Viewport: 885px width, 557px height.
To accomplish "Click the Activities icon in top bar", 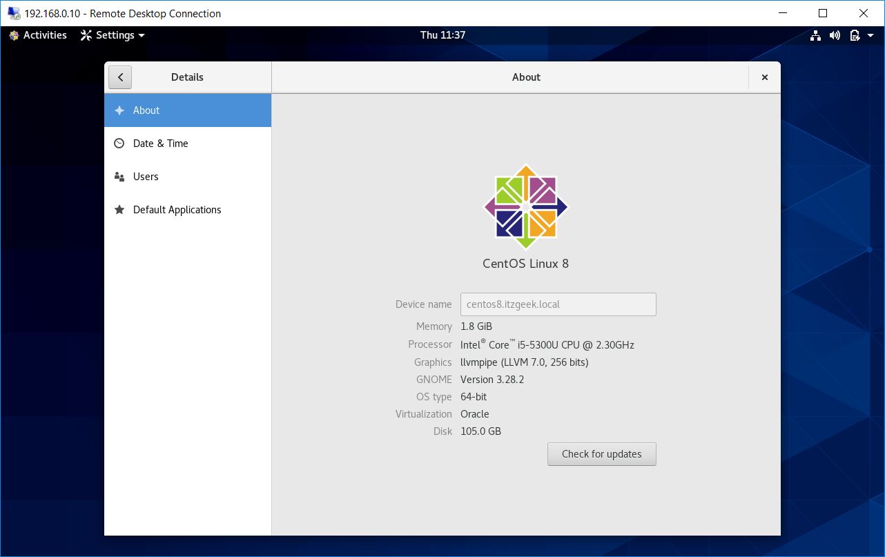I will [x=14, y=35].
